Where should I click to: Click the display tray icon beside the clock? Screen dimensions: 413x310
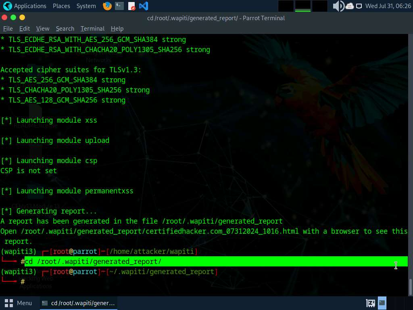[x=359, y=6]
